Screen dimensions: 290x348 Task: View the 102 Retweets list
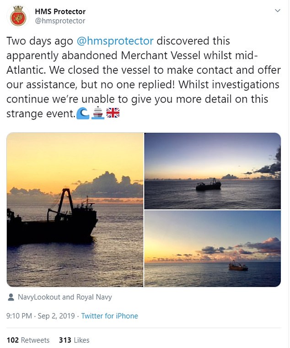pos(28,340)
